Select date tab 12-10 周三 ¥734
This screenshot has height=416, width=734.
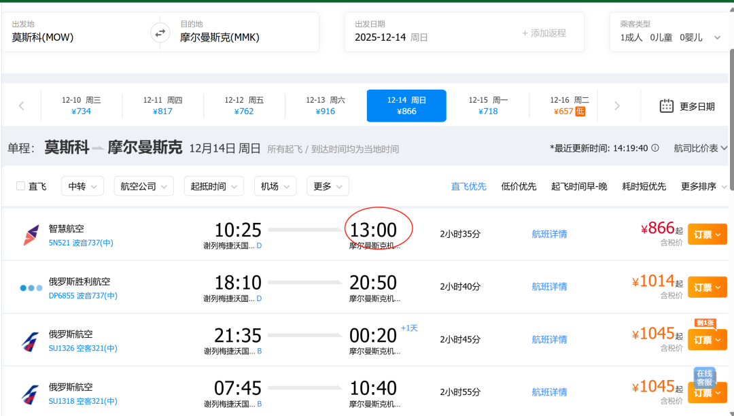(82, 106)
